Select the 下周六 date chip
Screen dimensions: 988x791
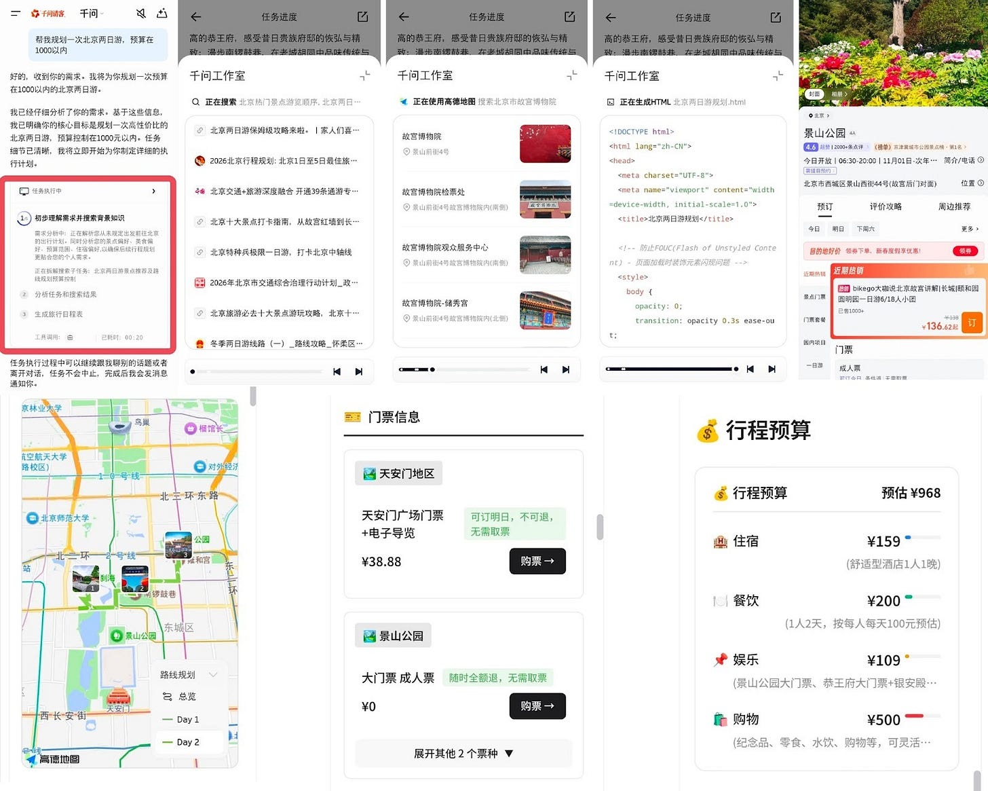865,229
